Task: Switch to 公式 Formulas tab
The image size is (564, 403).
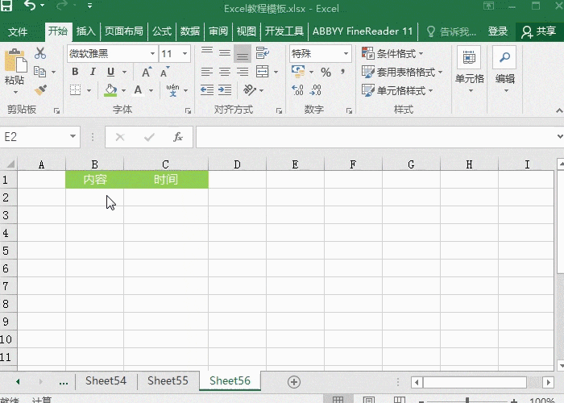Action: pyautogui.click(x=161, y=31)
